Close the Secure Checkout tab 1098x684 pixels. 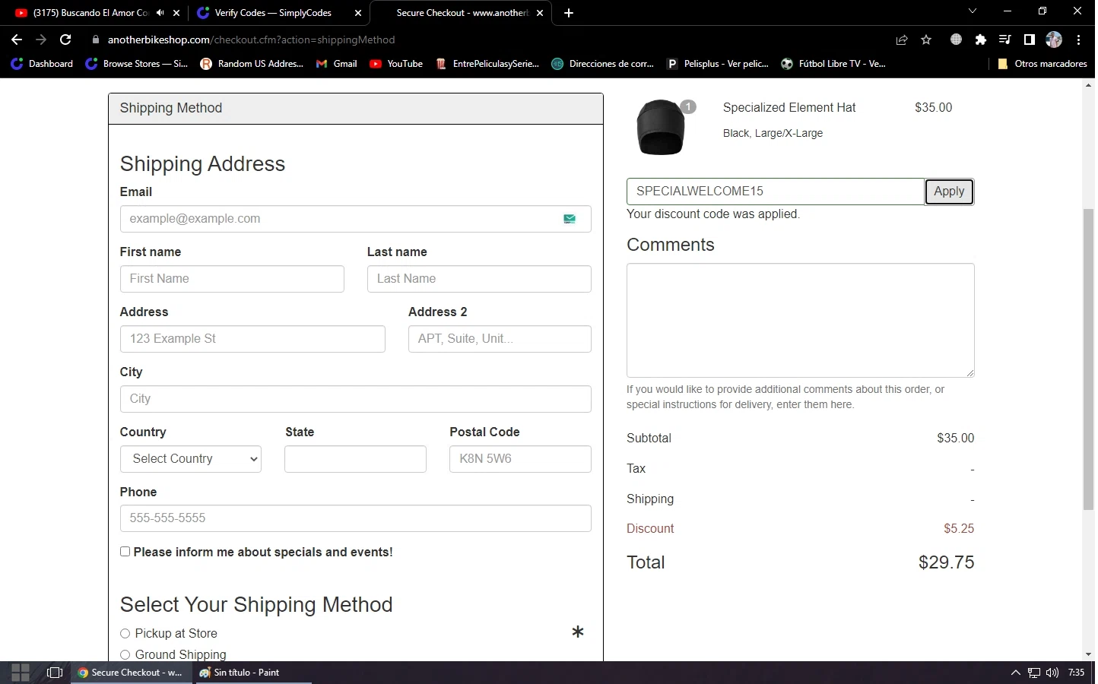click(540, 13)
